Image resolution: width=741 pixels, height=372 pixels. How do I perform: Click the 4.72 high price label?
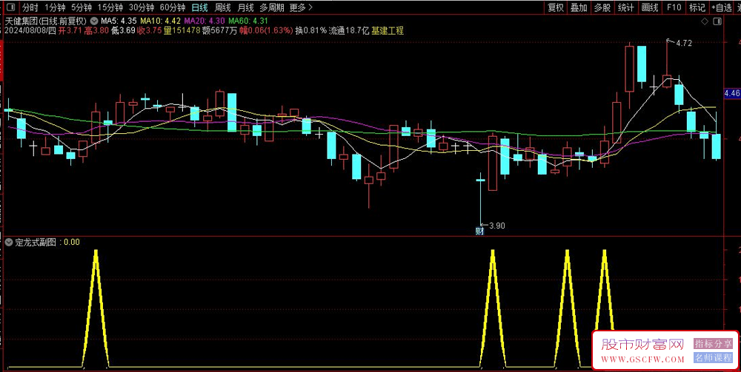(x=684, y=43)
